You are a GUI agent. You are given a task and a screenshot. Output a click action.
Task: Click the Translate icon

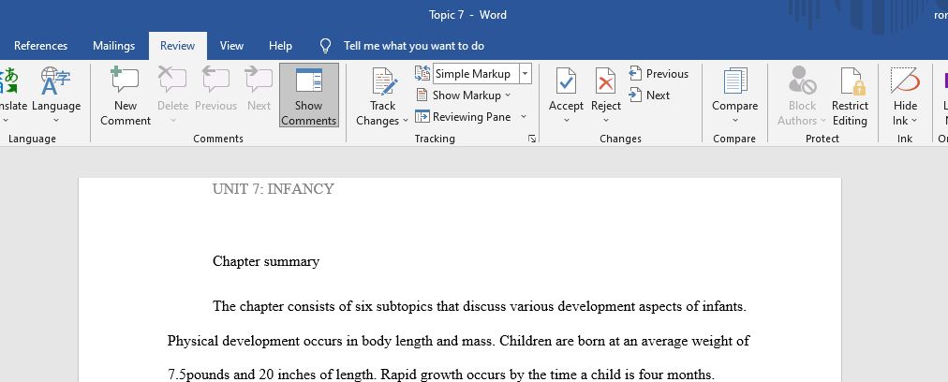(x=8, y=81)
